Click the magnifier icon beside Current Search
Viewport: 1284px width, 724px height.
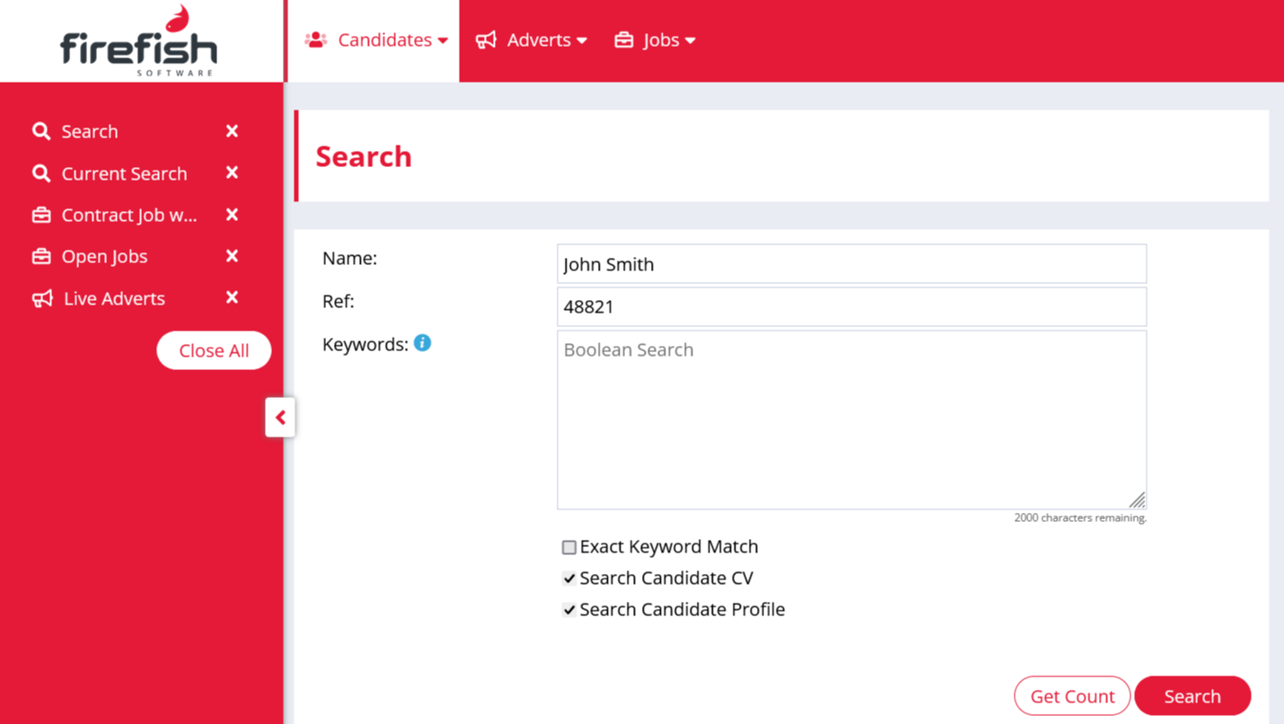pyautogui.click(x=41, y=173)
